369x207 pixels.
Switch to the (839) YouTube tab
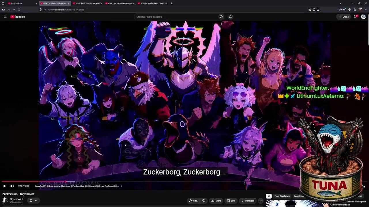pyautogui.click(x=22, y=3)
